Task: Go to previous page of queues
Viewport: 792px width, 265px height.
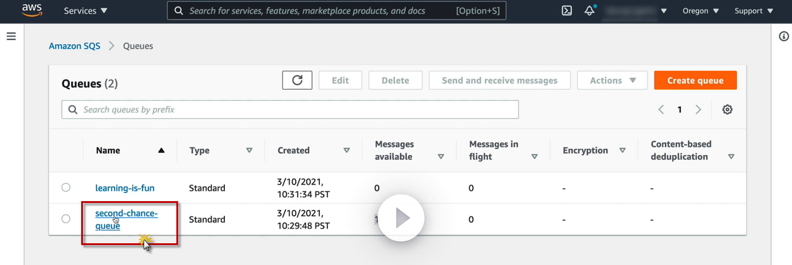Action: pyautogui.click(x=661, y=110)
